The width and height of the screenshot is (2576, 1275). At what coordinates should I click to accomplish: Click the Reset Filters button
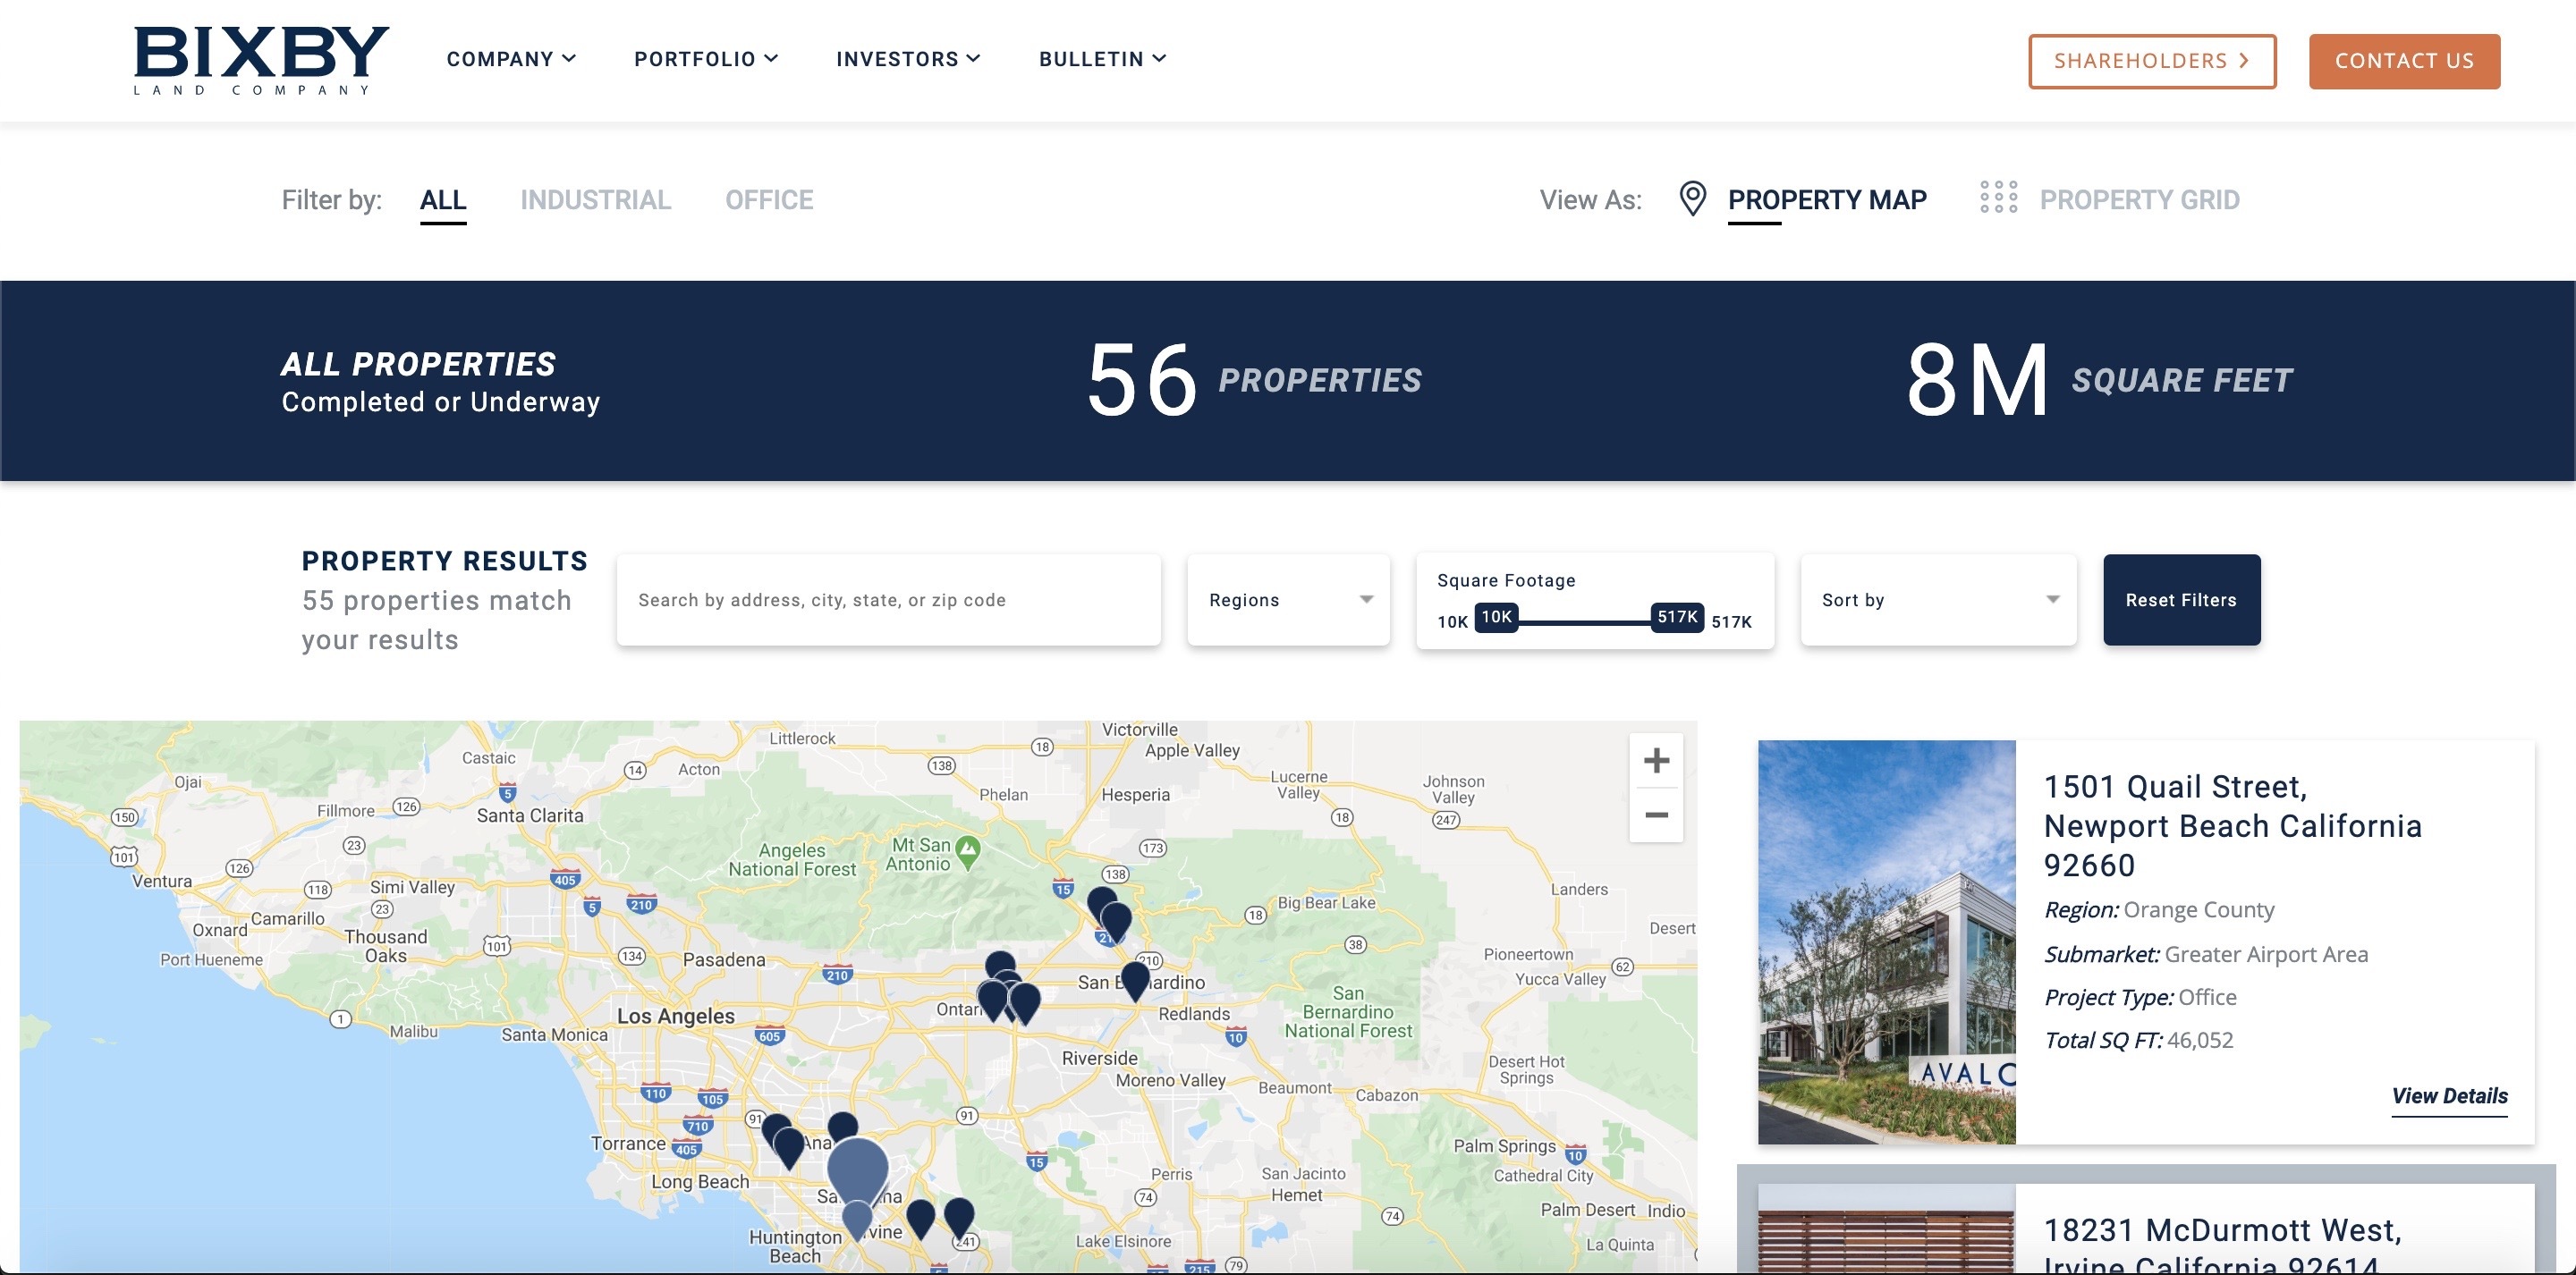coord(2181,600)
